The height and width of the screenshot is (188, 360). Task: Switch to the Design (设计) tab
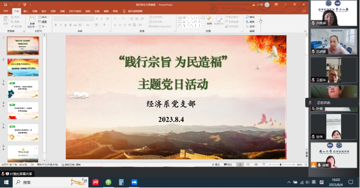pos(44,11)
